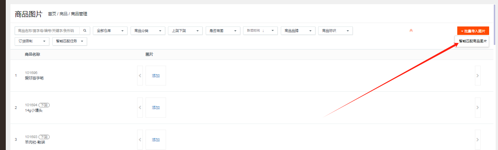Open the 14g小馒头 product link
The width and height of the screenshot is (498, 150).
coord(34,110)
